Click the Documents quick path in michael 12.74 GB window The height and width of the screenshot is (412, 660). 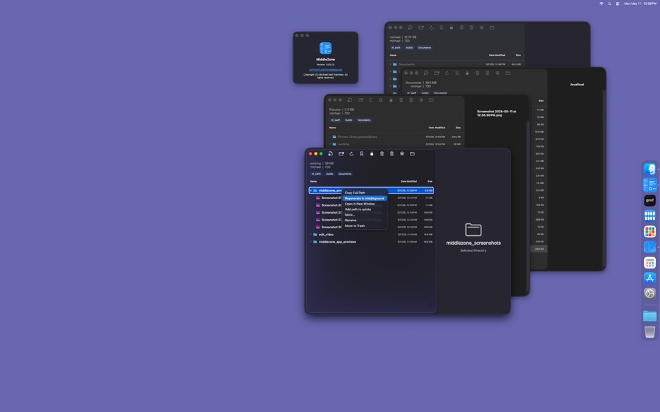[x=424, y=47]
